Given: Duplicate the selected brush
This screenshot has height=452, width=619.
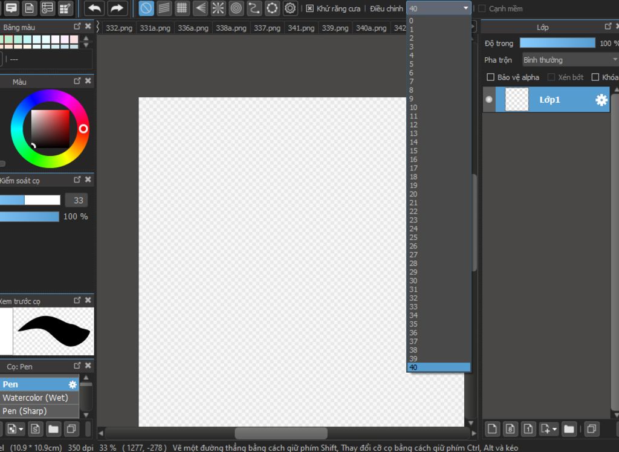Looking at the screenshot, I should pyautogui.click(x=71, y=428).
